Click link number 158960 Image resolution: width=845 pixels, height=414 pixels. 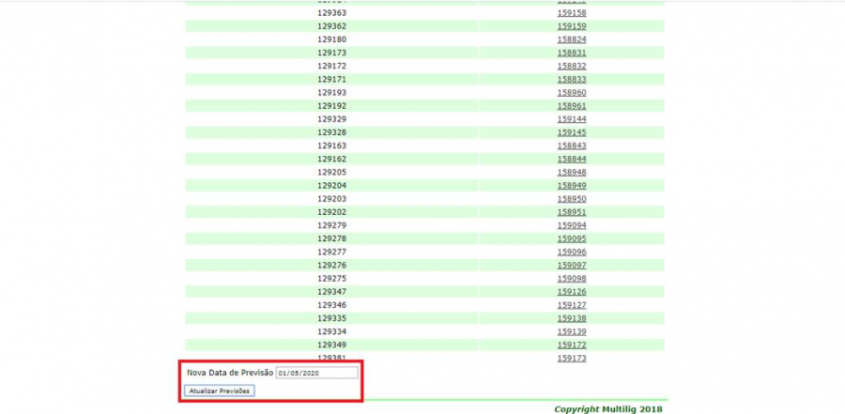tap(571, 93)
